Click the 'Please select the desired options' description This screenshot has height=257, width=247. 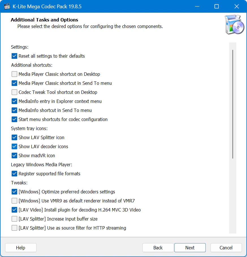(90, 26)
